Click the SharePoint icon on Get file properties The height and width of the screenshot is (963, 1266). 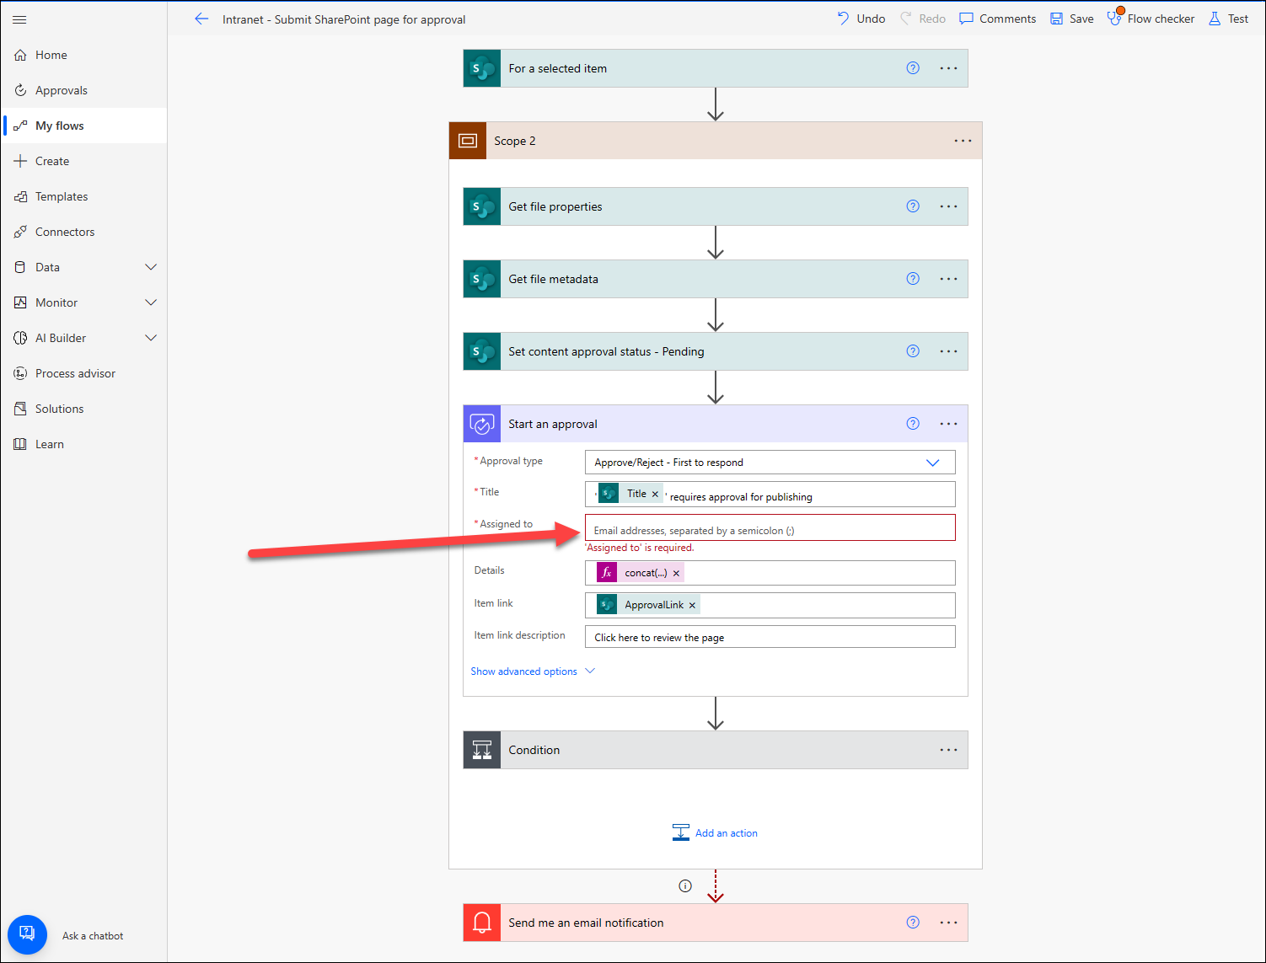click(481, 206)
